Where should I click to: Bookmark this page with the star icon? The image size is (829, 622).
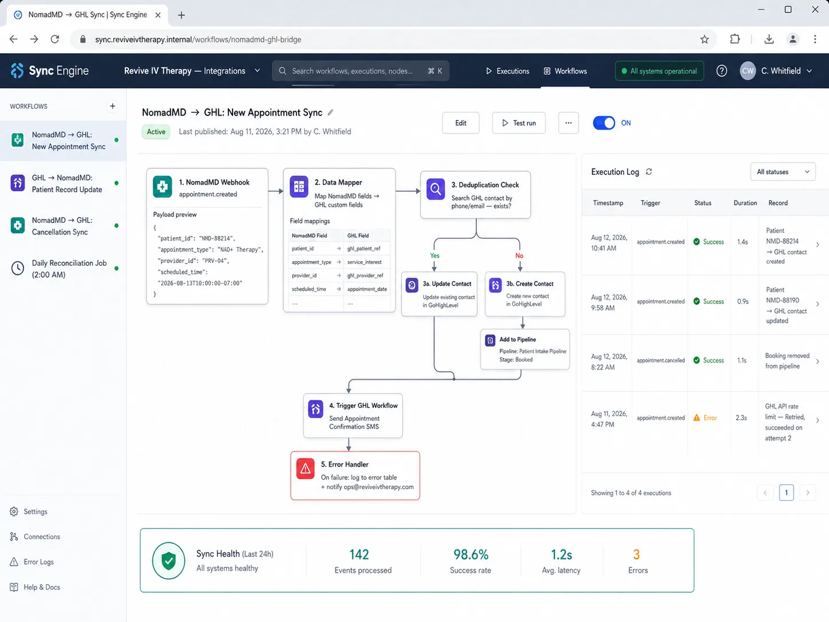tap(705, 40)
